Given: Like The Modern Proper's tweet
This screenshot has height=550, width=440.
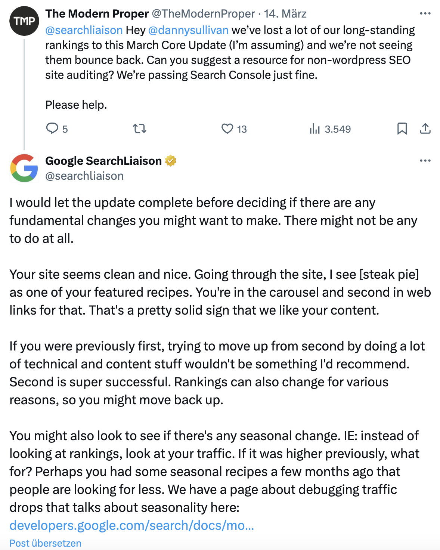Looking at the screenshot, I should pos(228,129).
